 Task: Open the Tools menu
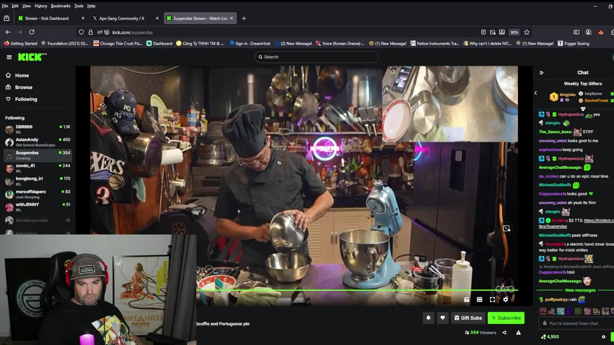(79, 6)
